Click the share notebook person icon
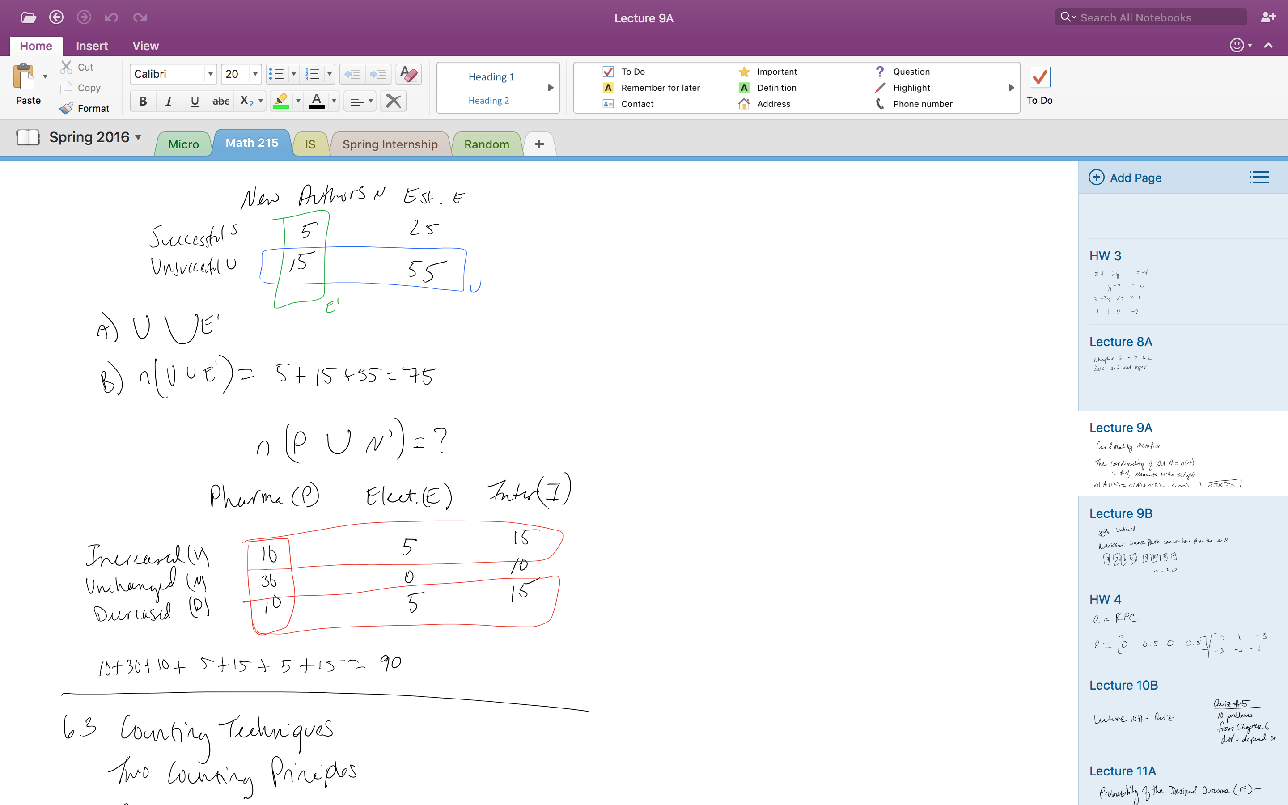Viewport: 1288px width, 805px height. point(1268,17)
